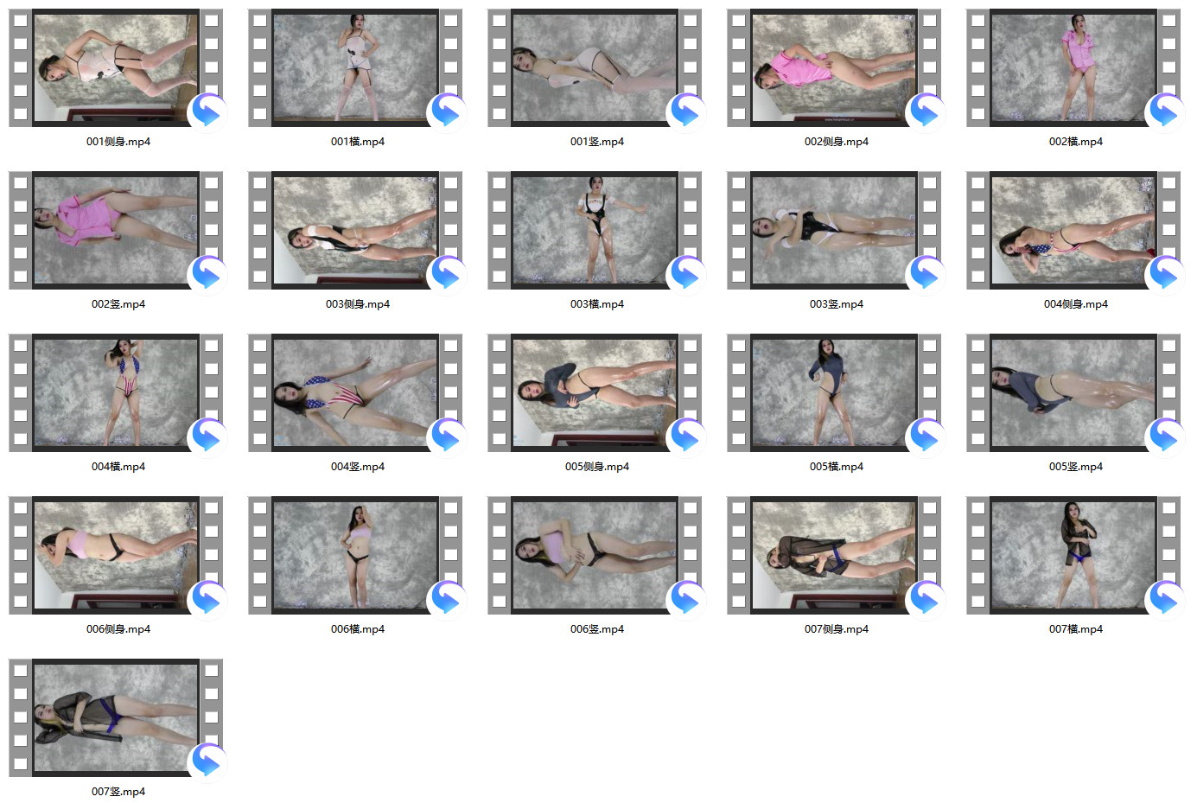Select the 003横.mp4 video thumbnail
1197x803 pixels.
click(x=595, y=231)
